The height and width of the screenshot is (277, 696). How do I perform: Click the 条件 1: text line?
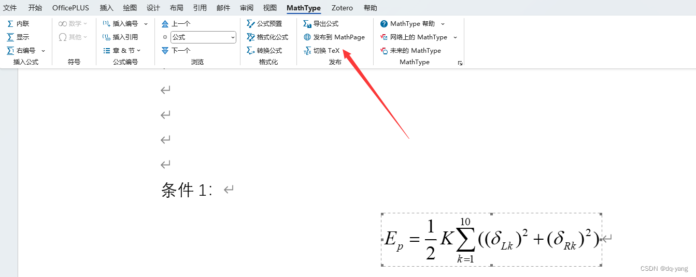tap(187, 191)
